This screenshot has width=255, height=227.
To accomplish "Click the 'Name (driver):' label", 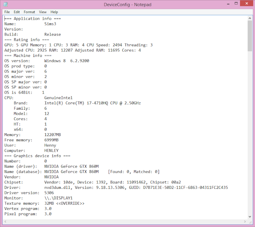I will pos(21,167).
